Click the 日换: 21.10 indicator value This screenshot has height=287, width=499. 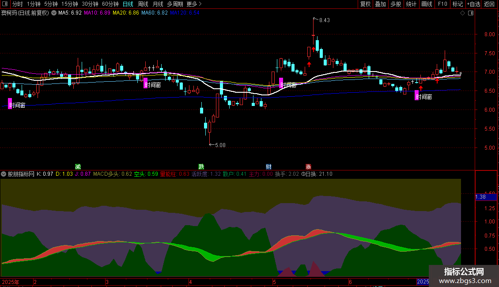pyautogui.click(x=317, y=174)
